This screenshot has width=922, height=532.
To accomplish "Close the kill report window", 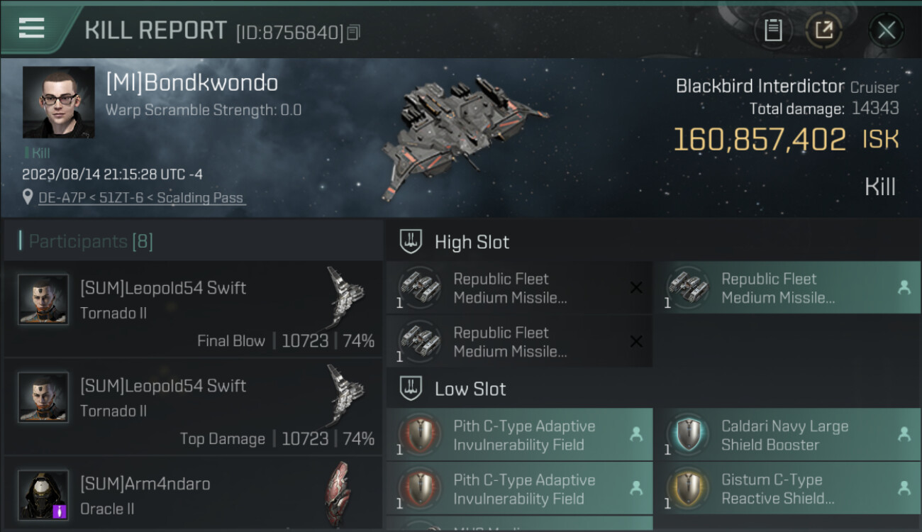I will click(886, 31).
